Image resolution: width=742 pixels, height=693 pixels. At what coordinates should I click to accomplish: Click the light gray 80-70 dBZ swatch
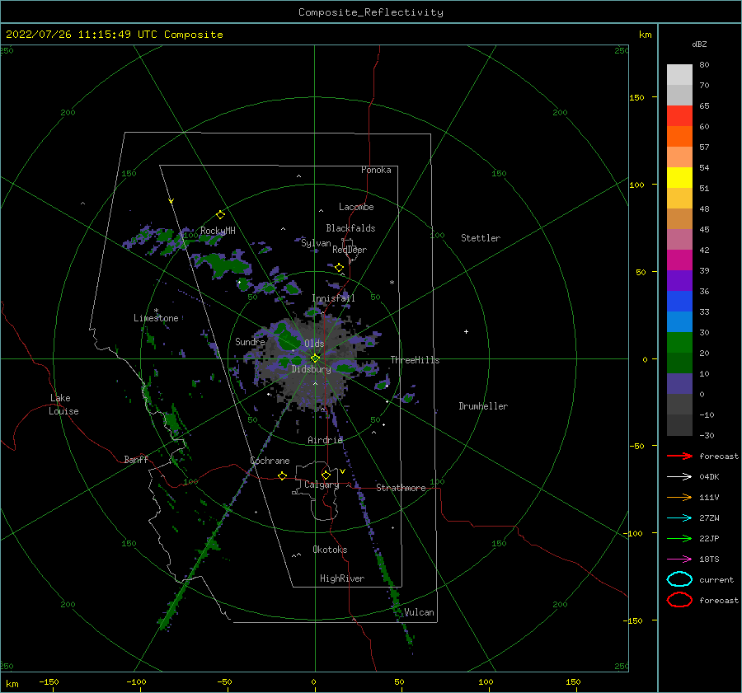(679, 75)
